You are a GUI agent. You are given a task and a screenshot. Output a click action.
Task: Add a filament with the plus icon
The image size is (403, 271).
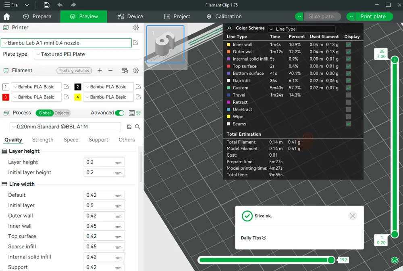pyautogui.click(x=100, y=70)
